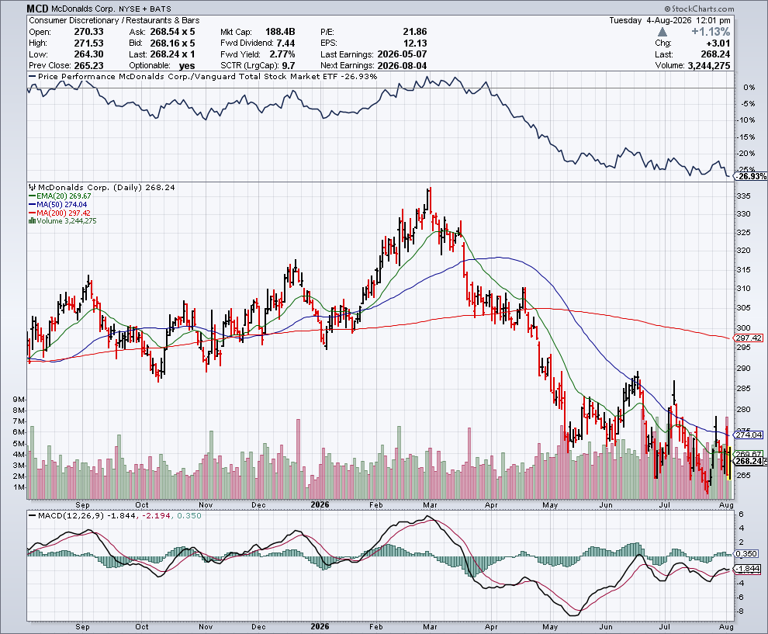Screen dimensions: 768x634
Task: Select the Fwd Yield value 2.77%
Action: pyautogui.click(x=282, y=54)
